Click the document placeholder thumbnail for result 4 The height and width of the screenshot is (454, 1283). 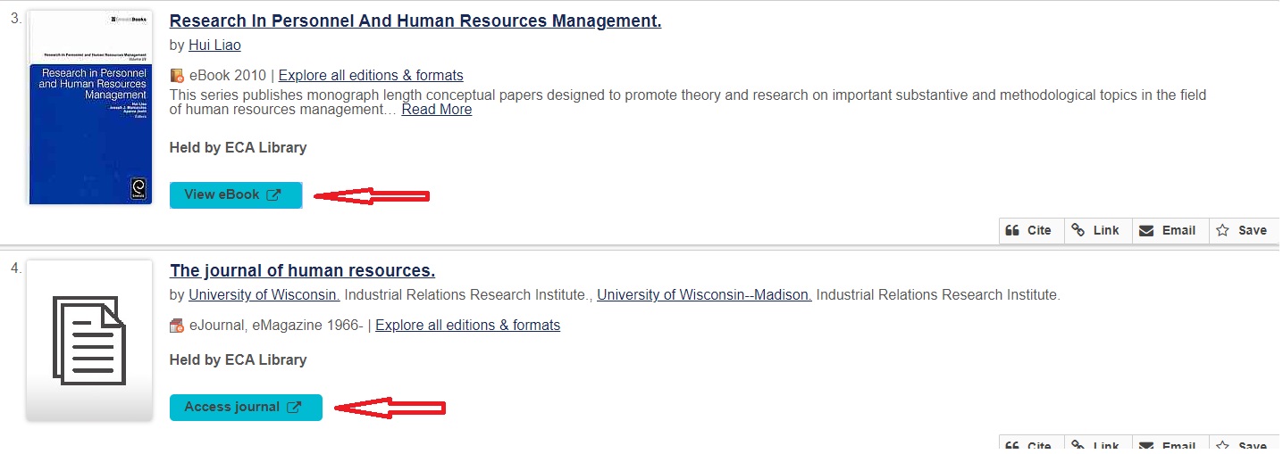(88, 340)
